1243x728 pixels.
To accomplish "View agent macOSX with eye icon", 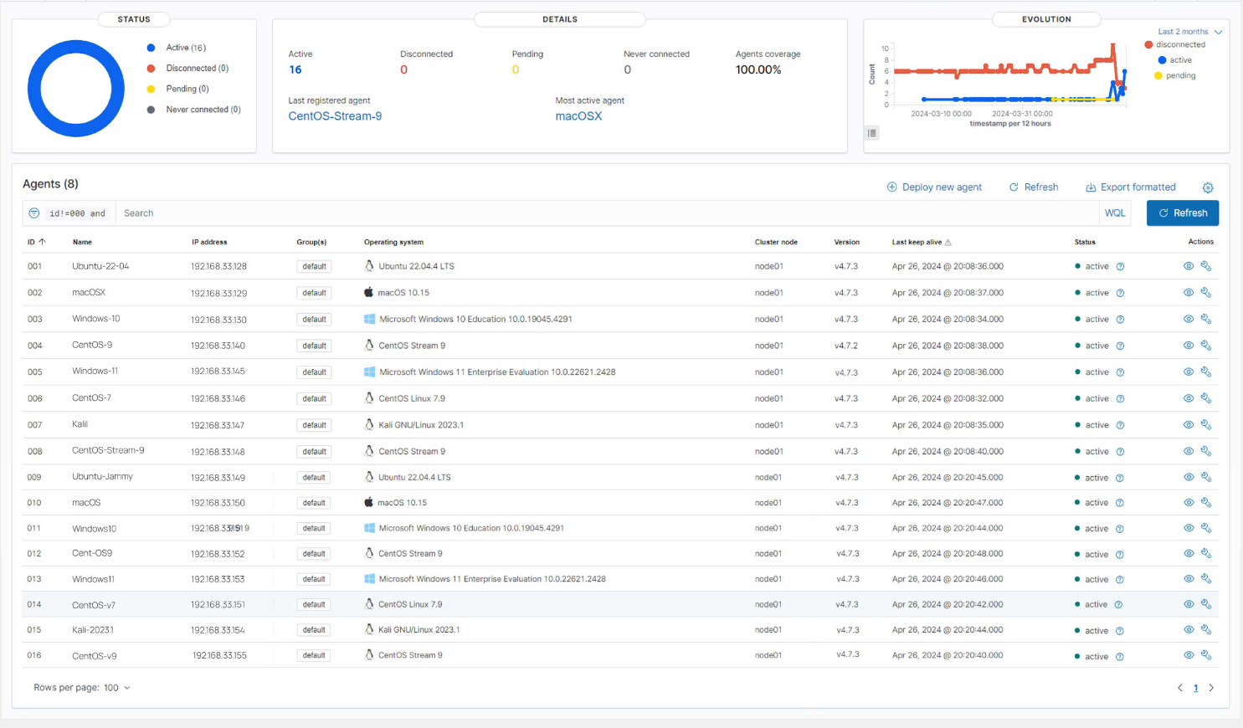I will 1188,293.
